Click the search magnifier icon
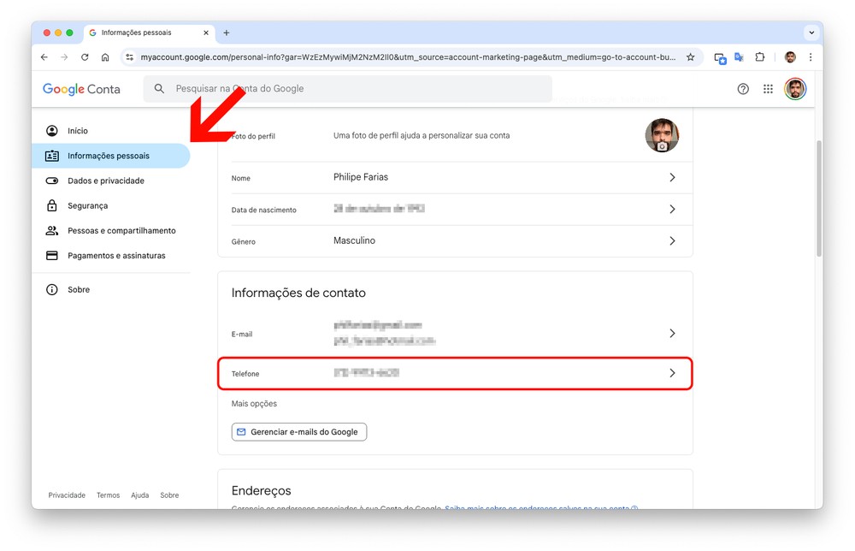The image size is (855, 551). [159, 88]
